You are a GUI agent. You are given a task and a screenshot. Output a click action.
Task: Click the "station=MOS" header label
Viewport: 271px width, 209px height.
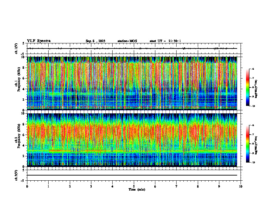pos(127,41)
